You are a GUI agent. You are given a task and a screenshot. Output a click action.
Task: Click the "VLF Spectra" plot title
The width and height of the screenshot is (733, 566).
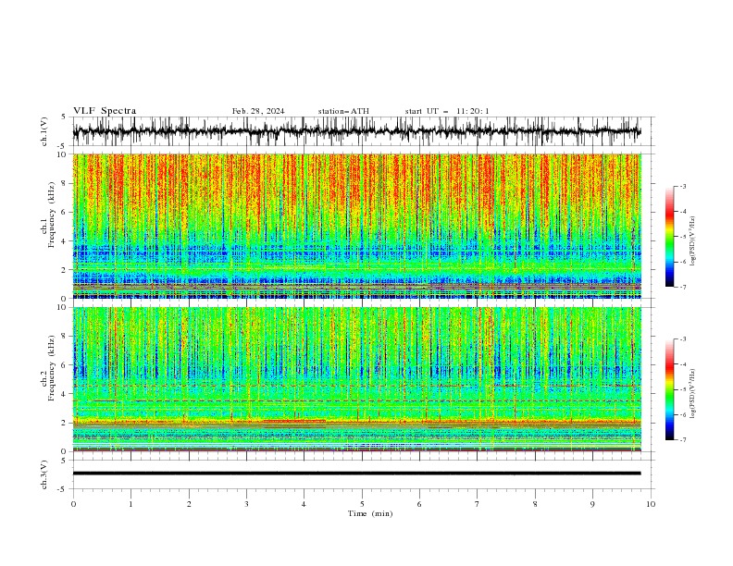coord(105,111)
